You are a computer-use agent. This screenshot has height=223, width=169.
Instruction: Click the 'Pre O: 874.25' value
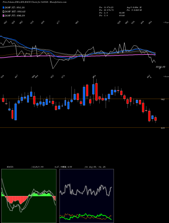pyautogui.click(x=106, y=7)
